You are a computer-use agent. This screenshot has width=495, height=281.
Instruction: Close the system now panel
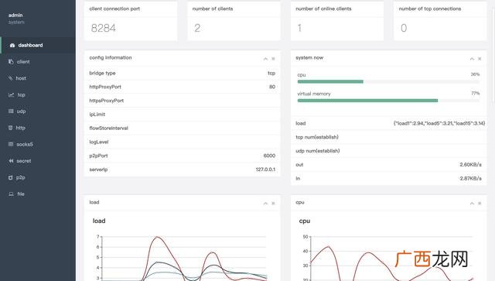point(480,59)
